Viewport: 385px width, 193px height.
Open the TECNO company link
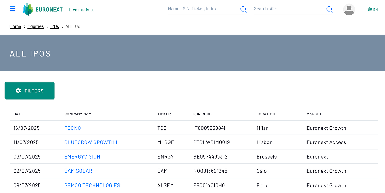click(73, 128)
